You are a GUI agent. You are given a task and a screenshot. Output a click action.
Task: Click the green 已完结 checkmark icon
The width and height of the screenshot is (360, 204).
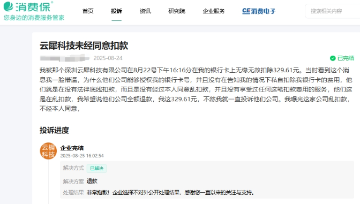coord(333,58)
